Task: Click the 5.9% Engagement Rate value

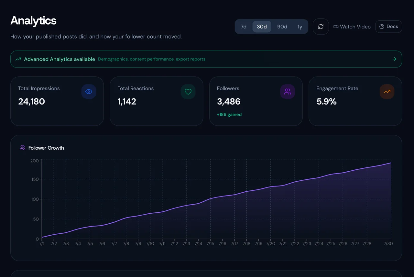Action: pyautogui.click(x=327, y=101)
